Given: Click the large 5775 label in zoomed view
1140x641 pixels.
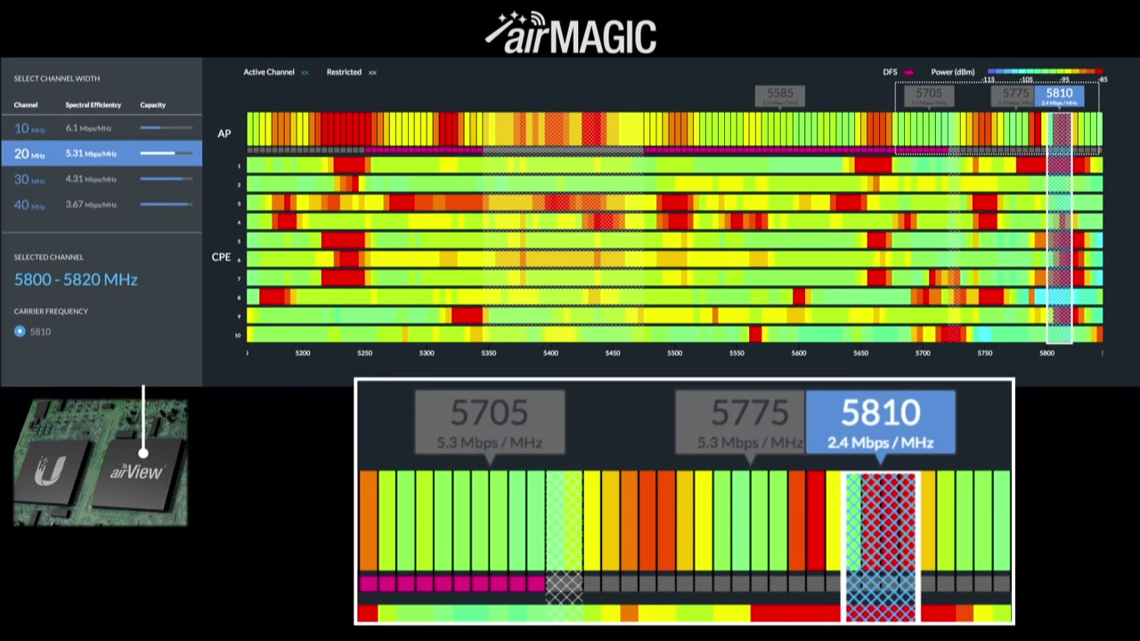Looking at the screenshot, I should click(x=741, y=422).
